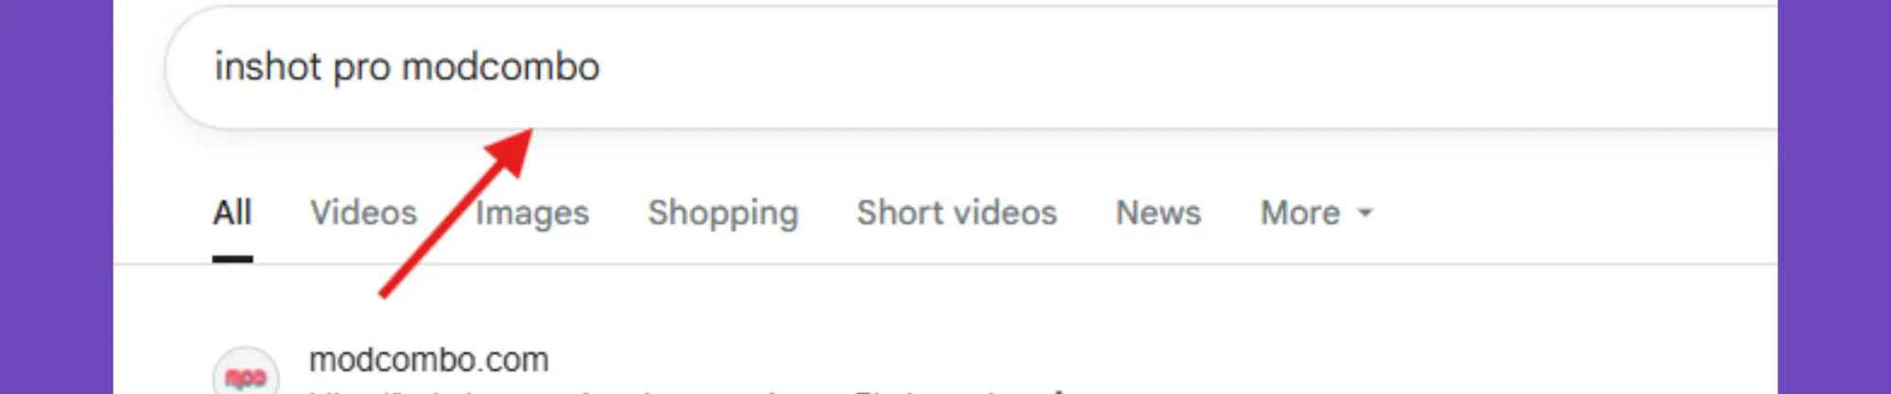Switch to the Videos results tab

pos(363,213)
